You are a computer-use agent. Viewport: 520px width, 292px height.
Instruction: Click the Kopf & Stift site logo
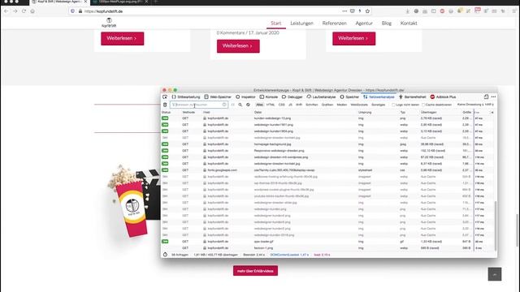coord(109,23)
